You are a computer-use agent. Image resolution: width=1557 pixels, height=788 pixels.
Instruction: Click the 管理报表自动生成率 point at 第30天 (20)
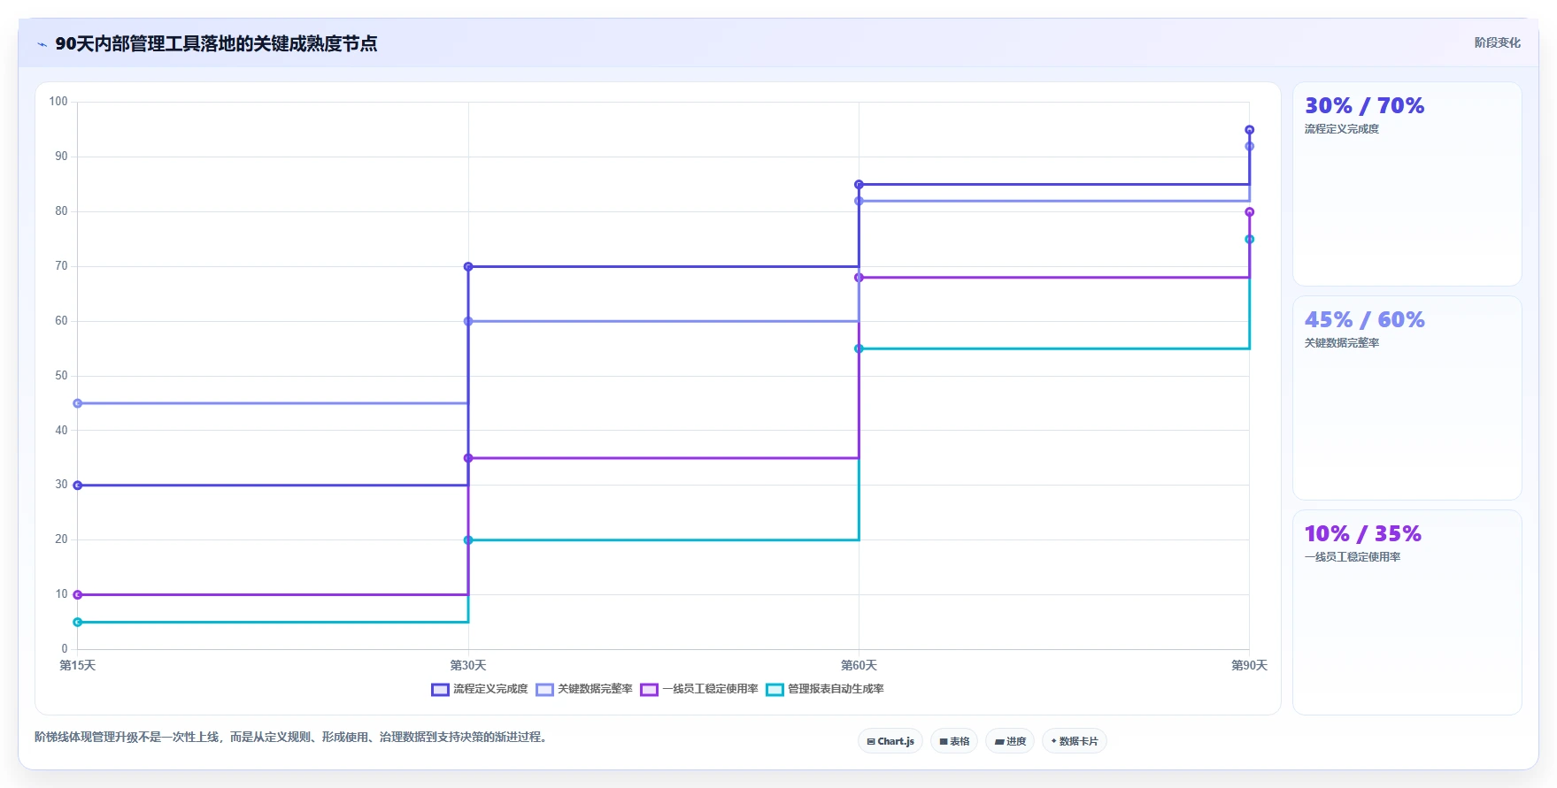468,540
